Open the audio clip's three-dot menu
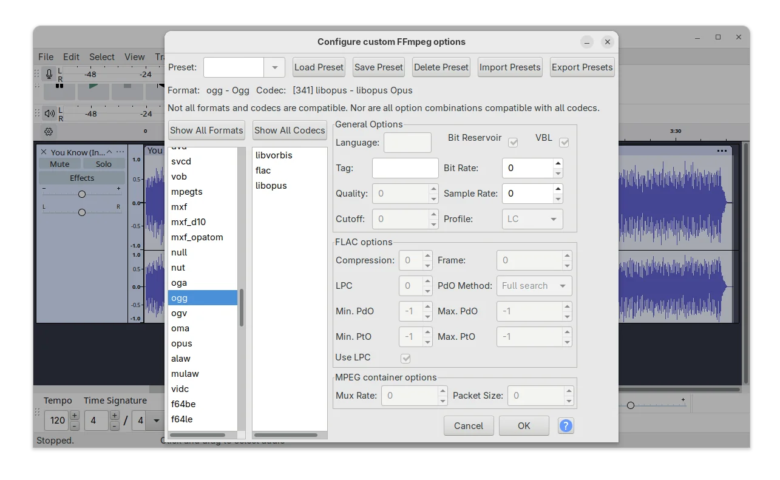This screenshot has height=480, width=780. coord(722,150)
